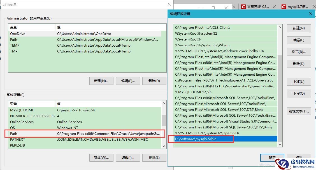The image size is (316, 170).
Task: Click the 编辑文本(T)... button
Action: point(299,111)
